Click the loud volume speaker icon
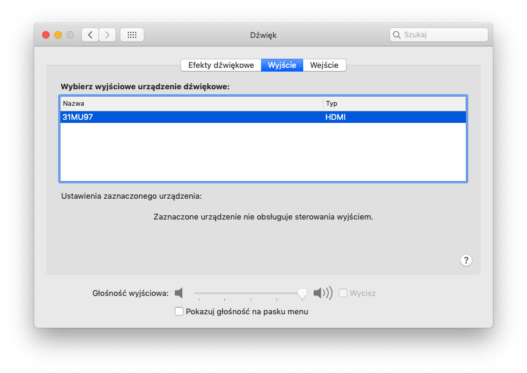The width and height of the screenshot is (527, 373). coord(323,293)
